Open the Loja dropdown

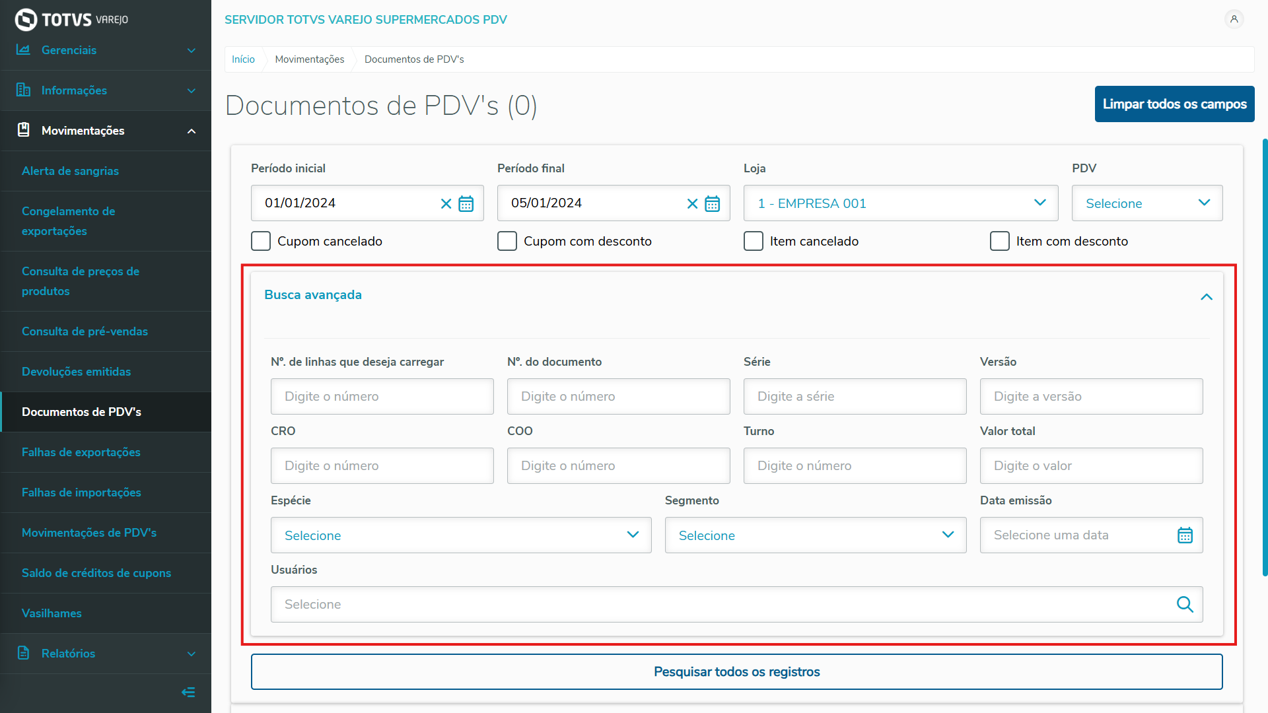tap(900, 203)
